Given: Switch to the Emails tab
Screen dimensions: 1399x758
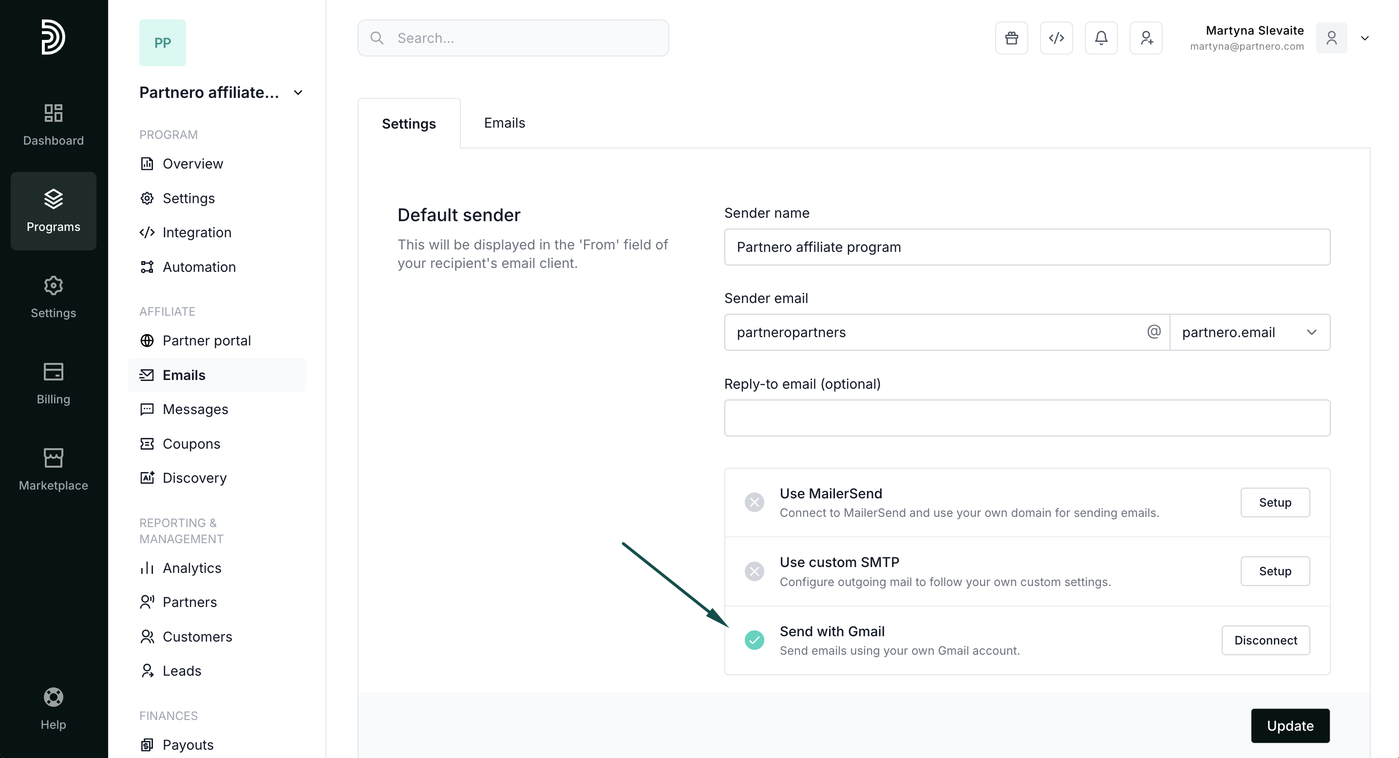Looking at the screenshot, I should (x=504, y=123).
